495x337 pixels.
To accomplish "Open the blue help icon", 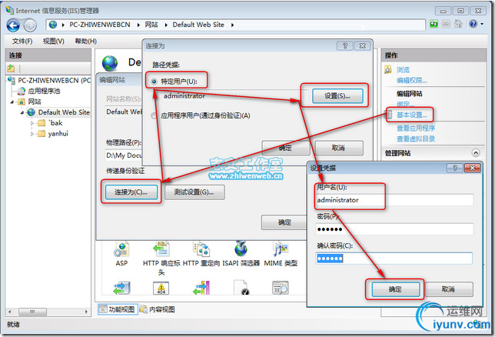I will [x=473, y=24].
